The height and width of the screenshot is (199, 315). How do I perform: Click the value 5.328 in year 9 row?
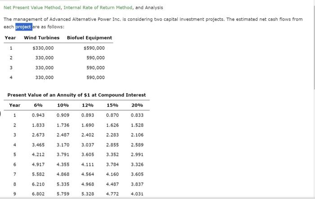(88, 194)
